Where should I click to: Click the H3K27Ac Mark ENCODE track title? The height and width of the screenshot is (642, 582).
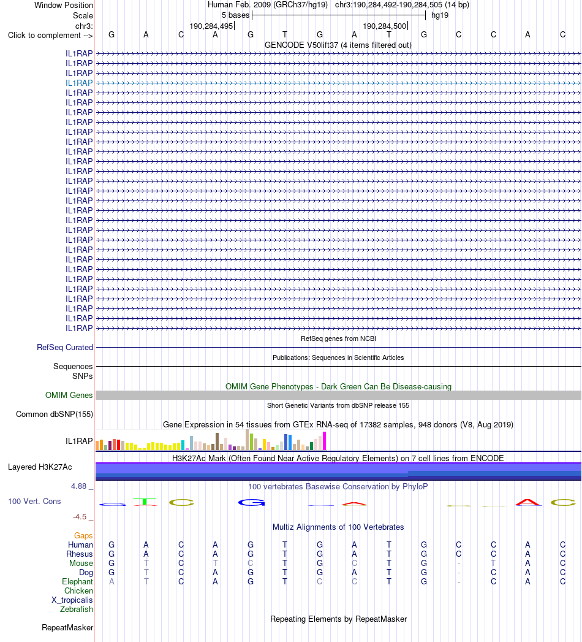[338, 458]
